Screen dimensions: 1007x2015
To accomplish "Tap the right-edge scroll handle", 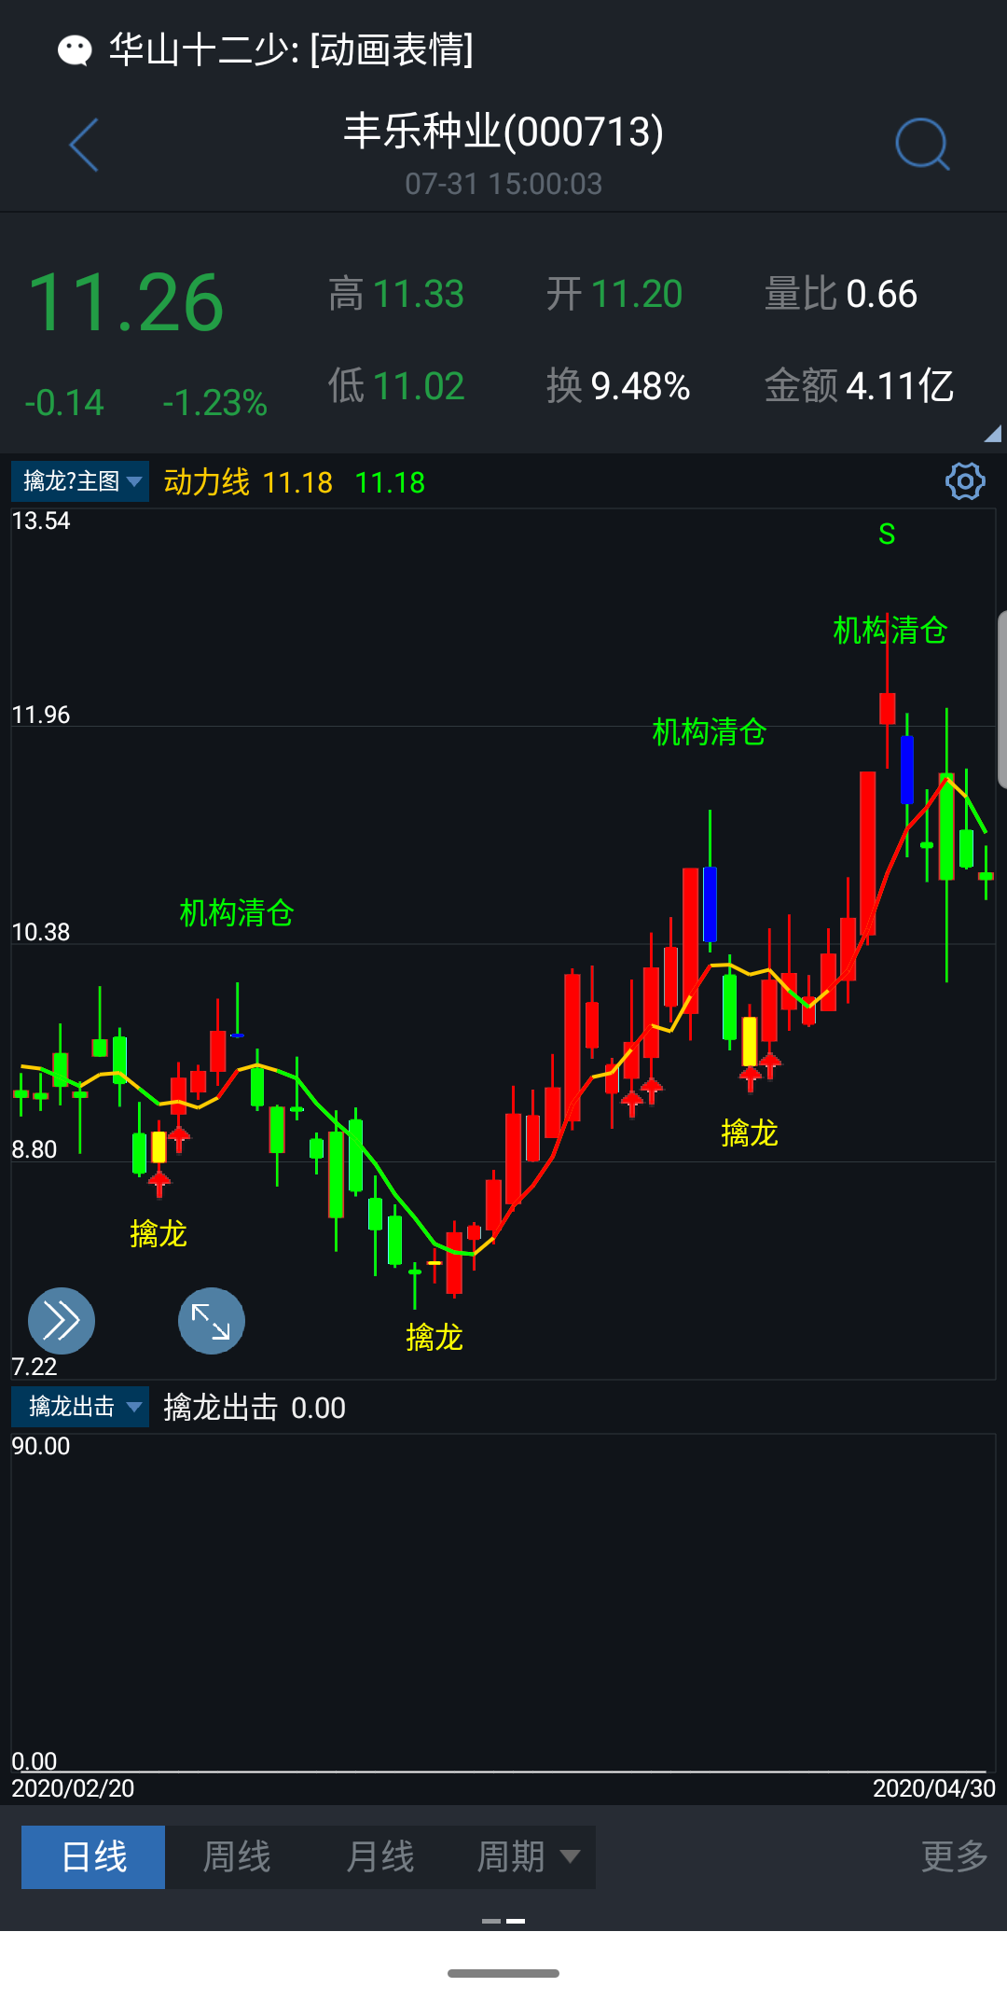I will pos(1001,700).
